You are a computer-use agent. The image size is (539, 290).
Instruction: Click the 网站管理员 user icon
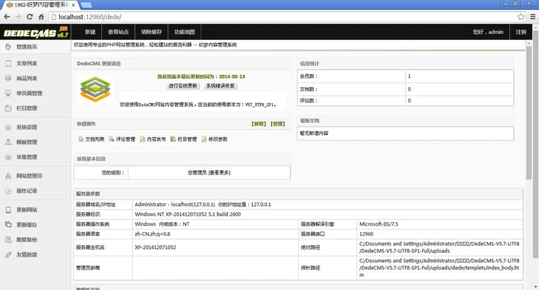click(x=8, y=176)
